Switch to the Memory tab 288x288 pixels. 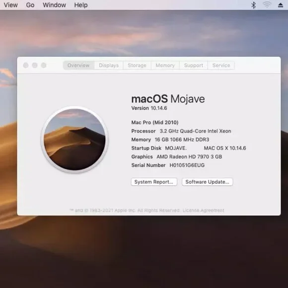click(165, 66)
